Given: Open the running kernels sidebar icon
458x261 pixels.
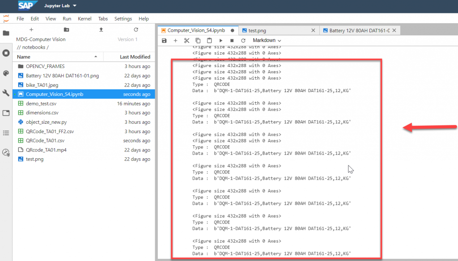Looking at the screenshot, I should coord(6,53).
